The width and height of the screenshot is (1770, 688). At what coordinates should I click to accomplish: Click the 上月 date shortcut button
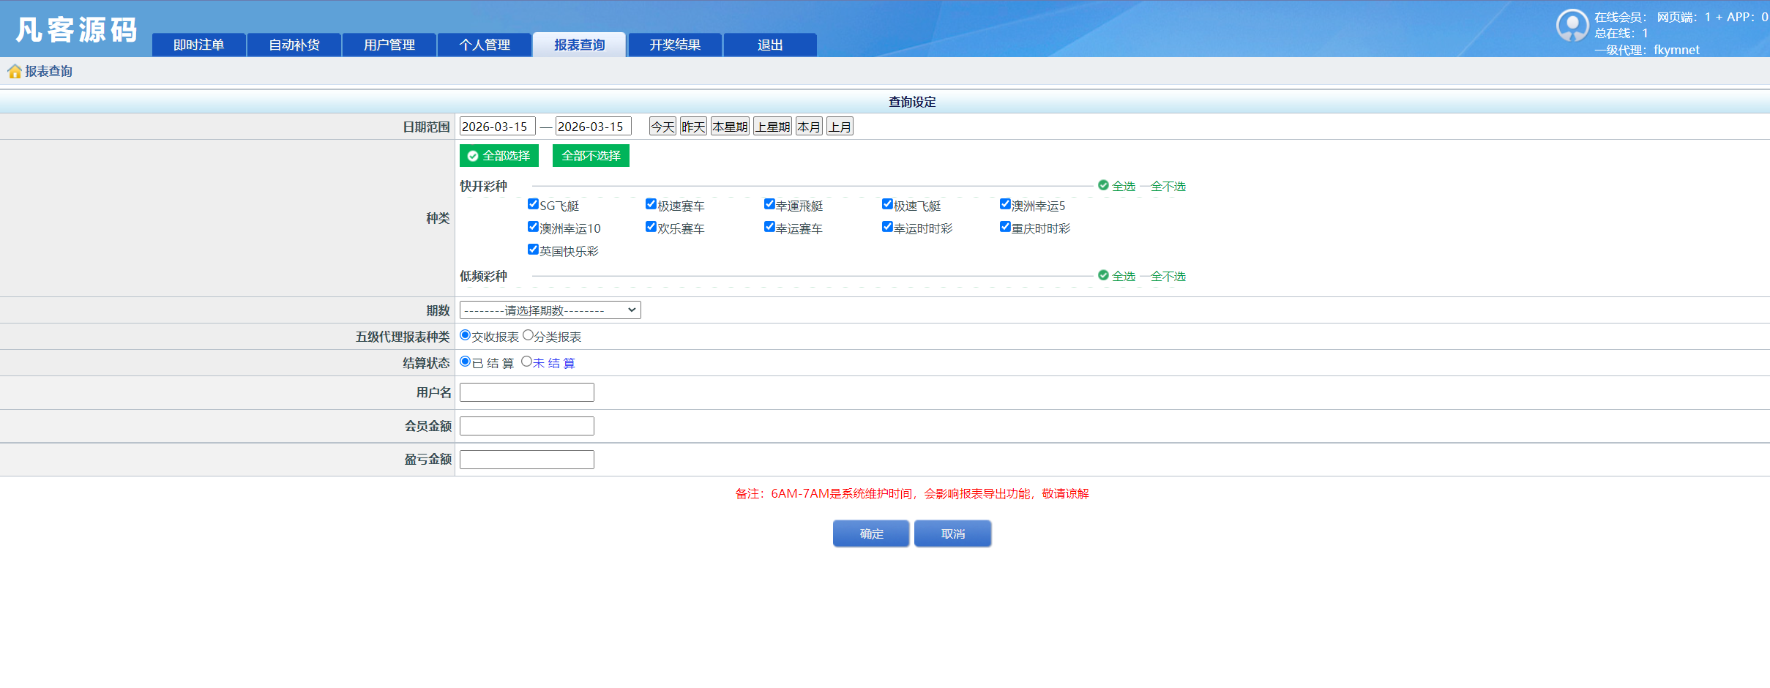coord(840,125)
